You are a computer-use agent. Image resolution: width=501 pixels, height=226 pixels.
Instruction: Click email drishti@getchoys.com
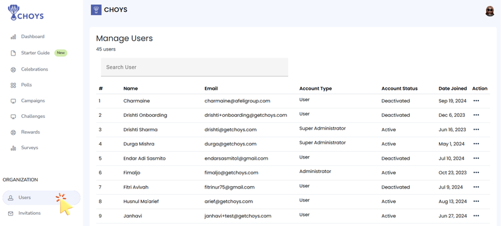click(230, 130)
